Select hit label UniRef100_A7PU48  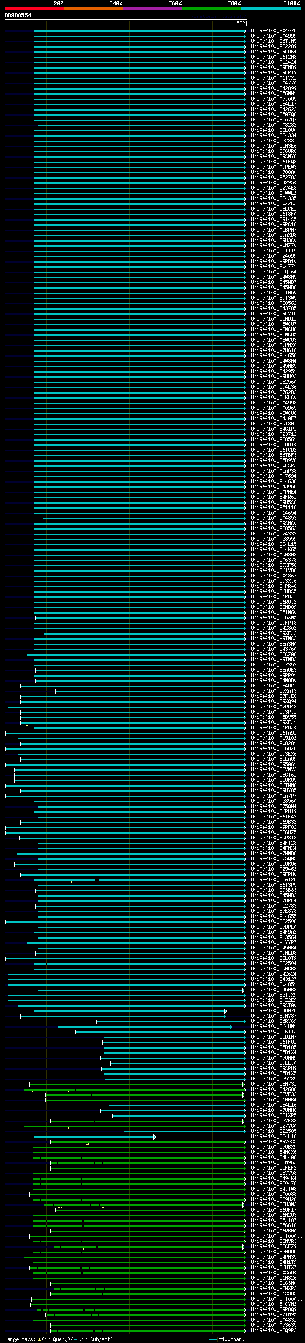pos(274,707)
